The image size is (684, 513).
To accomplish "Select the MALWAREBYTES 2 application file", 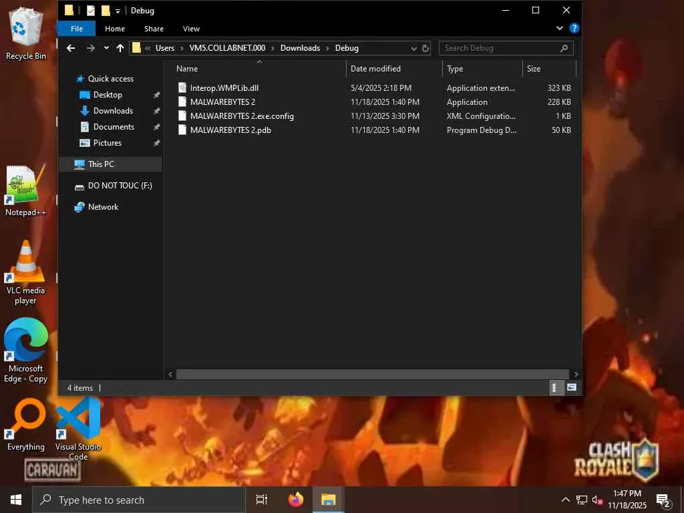I will point(222,102).
